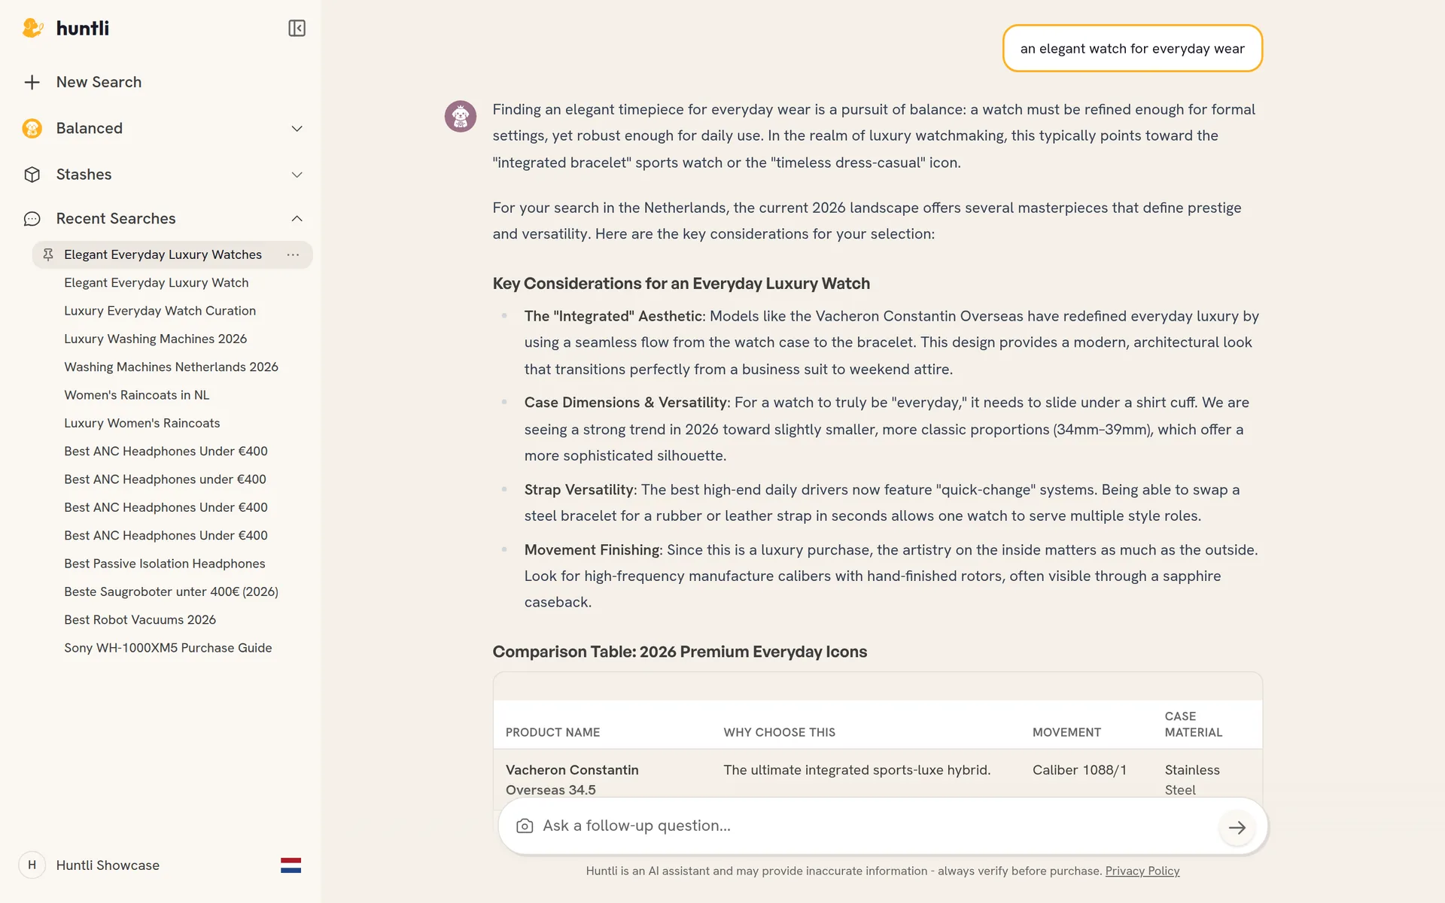Open the Sony WH-1000XM5 Purchase Guide search
This screenshot has height=903, width=1445.
pos(168,648)
